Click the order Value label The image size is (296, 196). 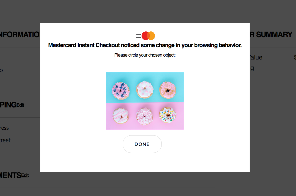[256, 57]
